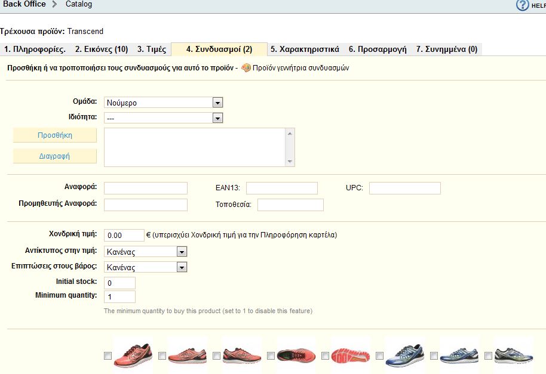546x374 pixels.
Task: Click the Help question mark icon
Action: click(522, 5)
